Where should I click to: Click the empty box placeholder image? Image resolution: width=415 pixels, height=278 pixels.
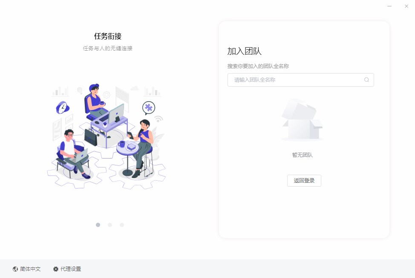(302, 120)
